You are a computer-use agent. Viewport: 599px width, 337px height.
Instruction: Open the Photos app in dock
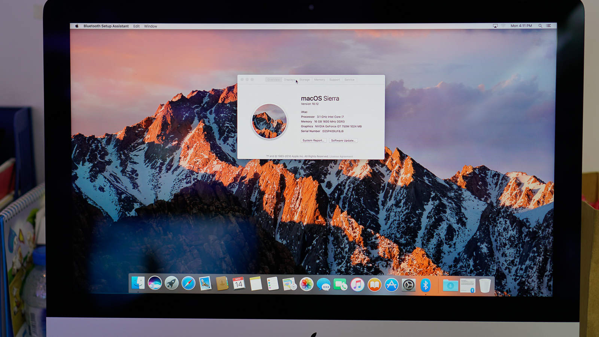click(x=306, y=285)
